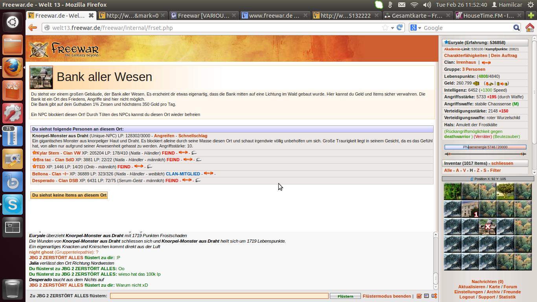Click the browser back arrow
537x302 pixels.
coord(33,28)
